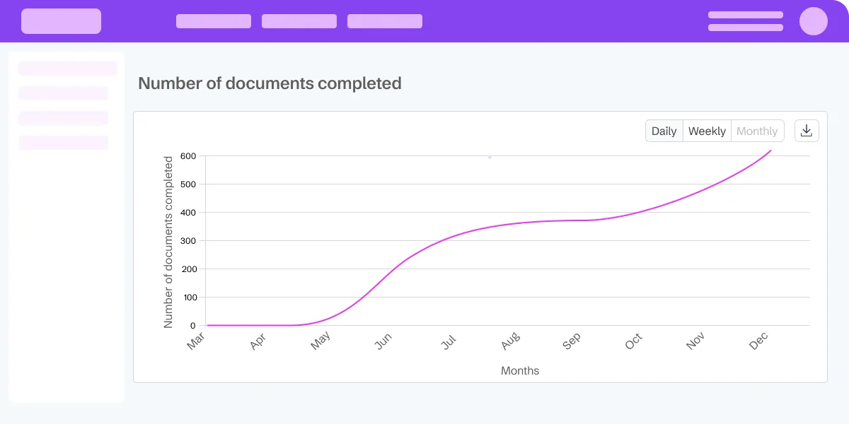
Task: Open the third header navigation item
Action: tap(385, 21)
